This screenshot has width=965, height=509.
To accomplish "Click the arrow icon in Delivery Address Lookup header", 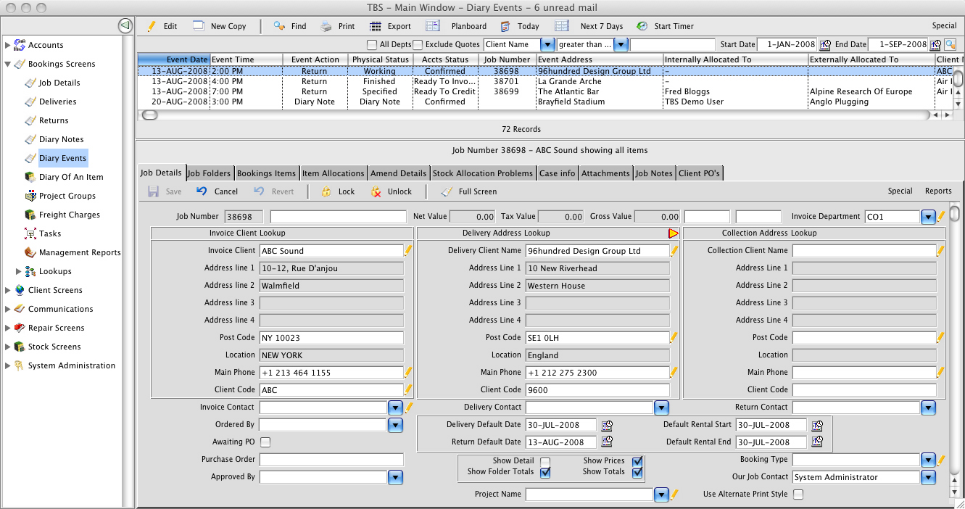I will 674,233.
